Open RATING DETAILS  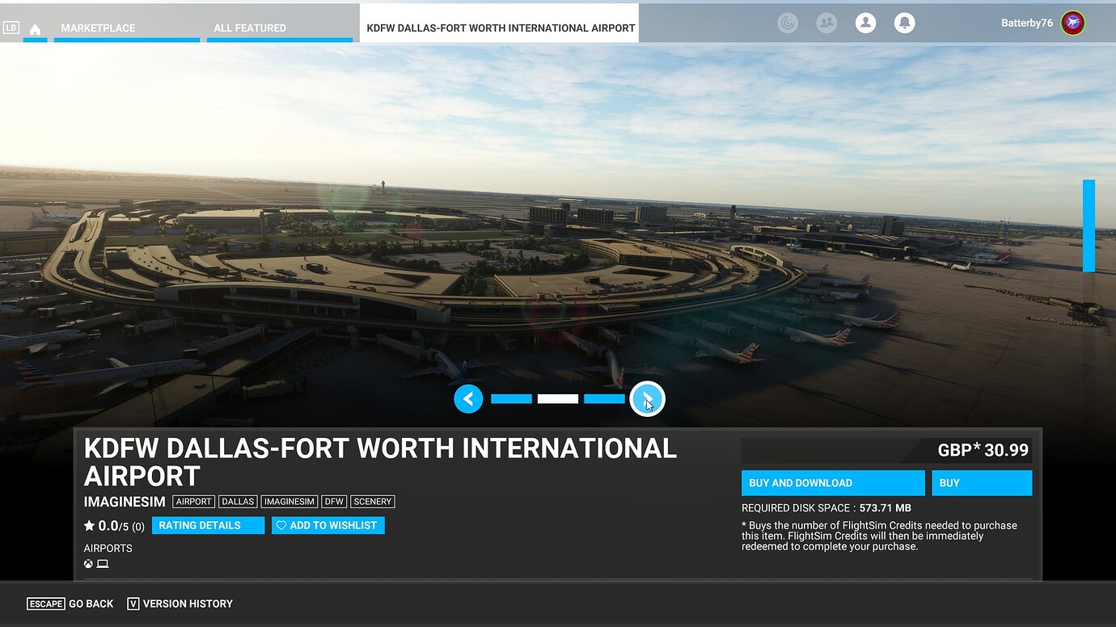point(208,525)
